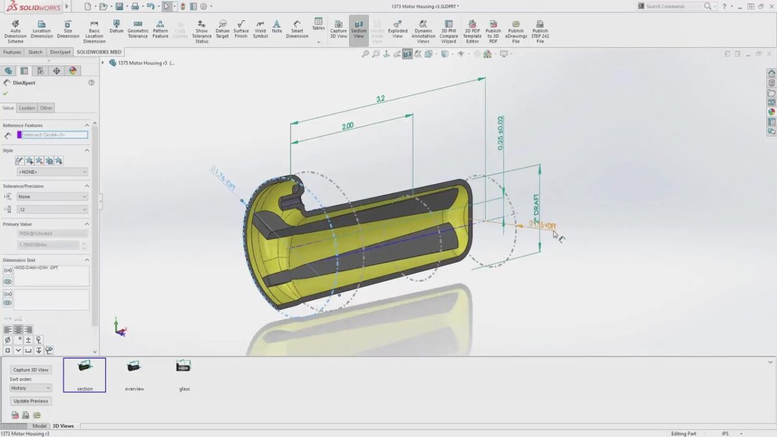Toggle left justify for dimension text
The image size is (777, 437).
coord(8,330)
